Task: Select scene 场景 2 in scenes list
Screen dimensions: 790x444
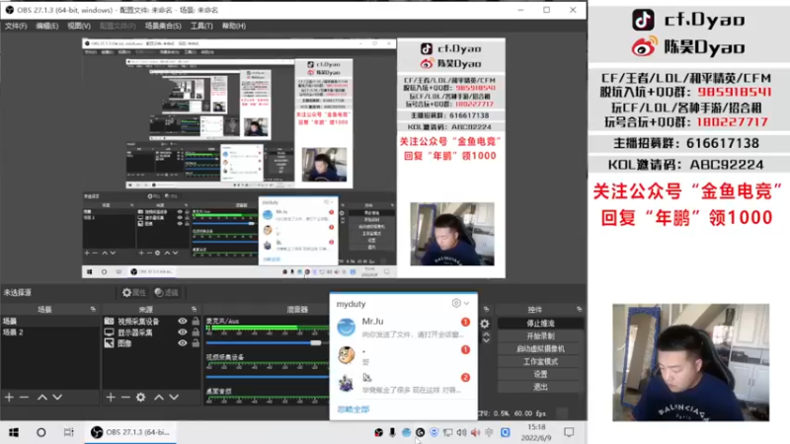Action: (x=50, y=333)
